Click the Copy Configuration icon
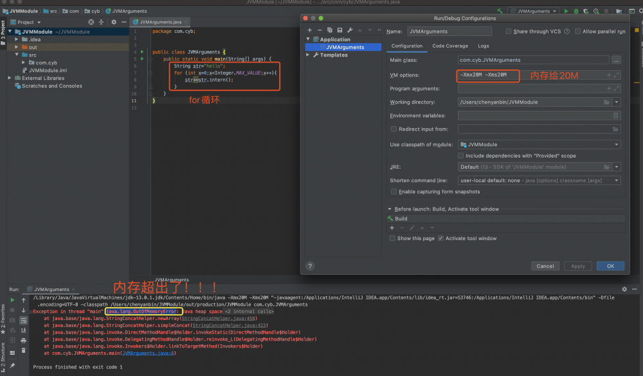Image resolution: width=643 pixels, height=376 pixels. (330, 30)
